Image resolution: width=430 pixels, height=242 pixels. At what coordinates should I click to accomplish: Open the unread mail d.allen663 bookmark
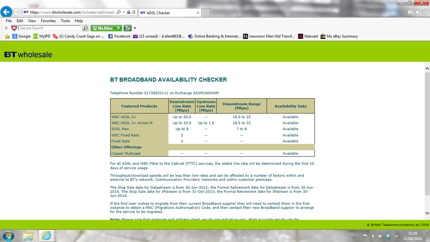[158, 36]
